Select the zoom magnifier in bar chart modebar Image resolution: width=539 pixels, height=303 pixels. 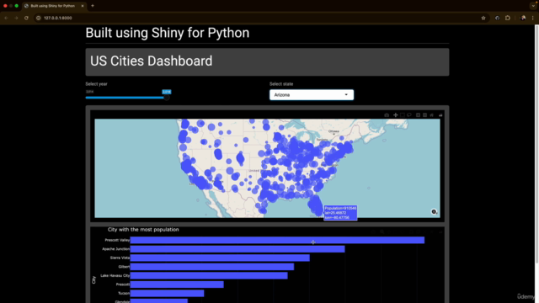[x=382, y=232]
